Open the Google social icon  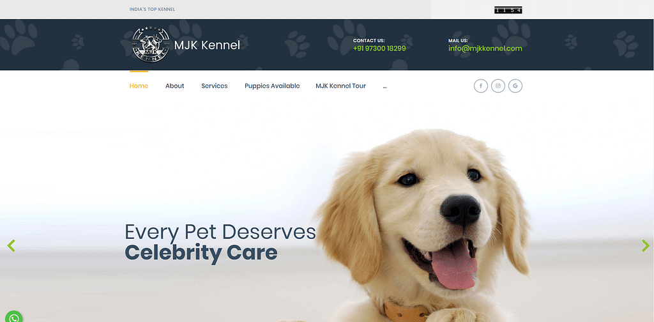515,86
